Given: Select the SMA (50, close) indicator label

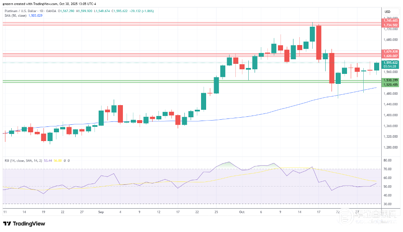Looking at the screenshot, I should 16,15.
